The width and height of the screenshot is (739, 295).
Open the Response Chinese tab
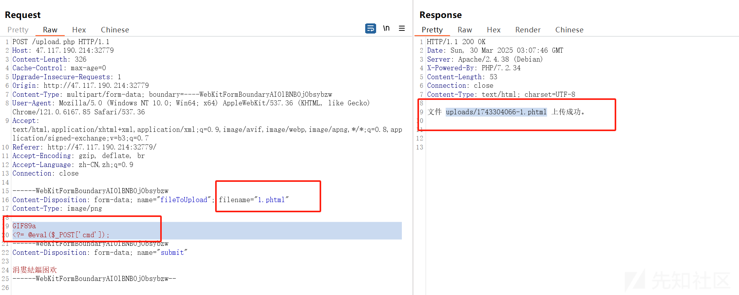569,30
